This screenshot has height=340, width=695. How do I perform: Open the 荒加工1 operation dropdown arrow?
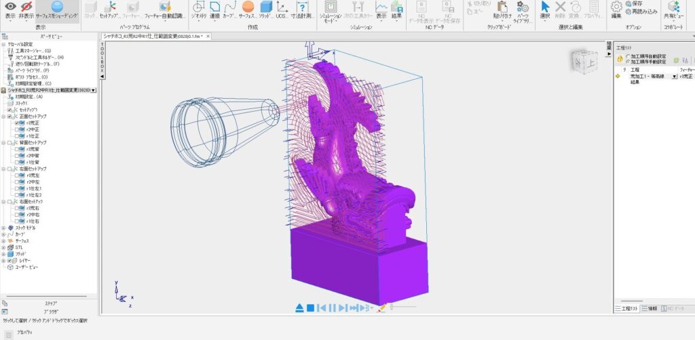pyautogui.click(x=675, y=77)
